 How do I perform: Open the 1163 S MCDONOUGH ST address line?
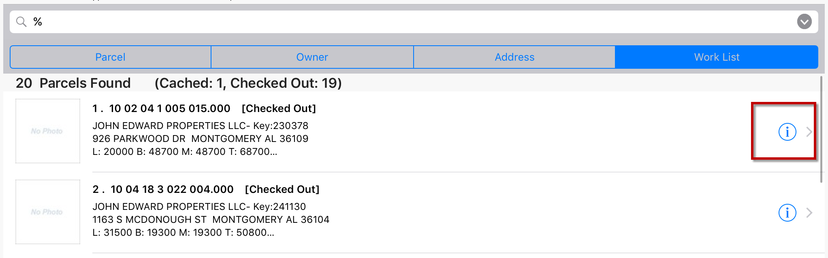tap(211, 220)
